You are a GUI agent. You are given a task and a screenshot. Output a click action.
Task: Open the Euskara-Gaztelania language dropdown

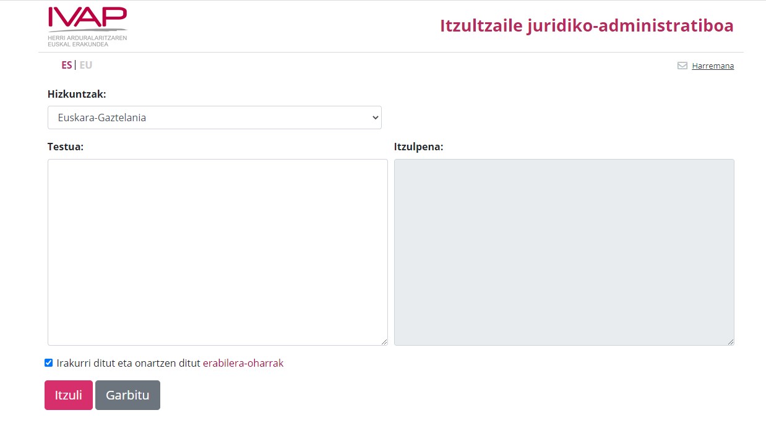[x=215, y=117]
